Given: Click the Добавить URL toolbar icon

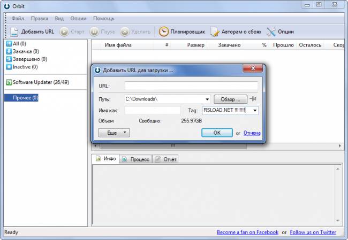Looking at the screenshot, I should point(14,32).
